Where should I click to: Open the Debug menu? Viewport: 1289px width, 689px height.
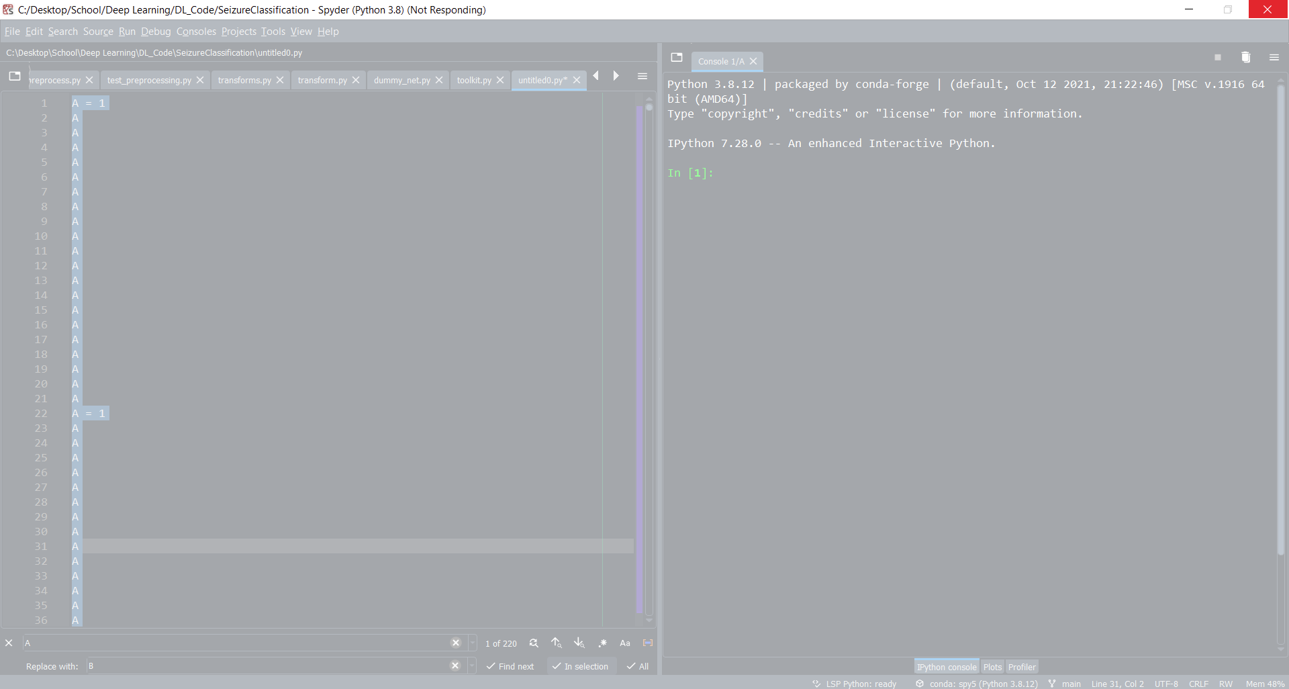[x=155, y=32]
